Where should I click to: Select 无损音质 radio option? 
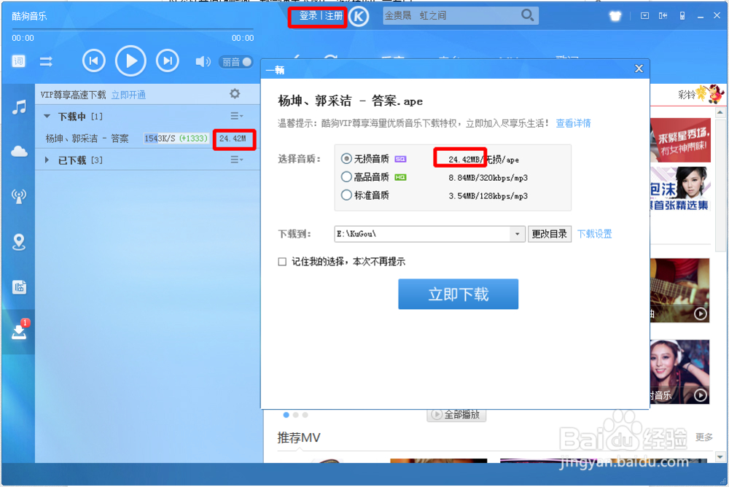(x=346, y=159)
